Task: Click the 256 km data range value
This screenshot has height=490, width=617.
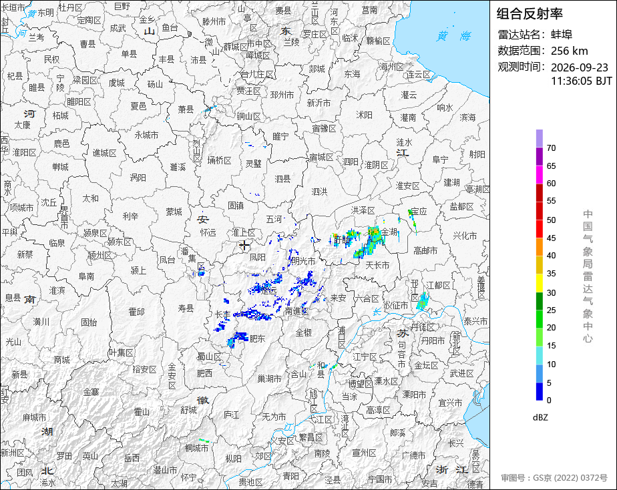Action: pos(569,51)
